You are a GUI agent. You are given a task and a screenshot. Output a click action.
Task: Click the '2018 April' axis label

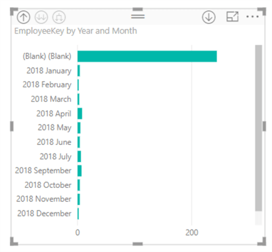pyautogui.click(x=54, y=114)
